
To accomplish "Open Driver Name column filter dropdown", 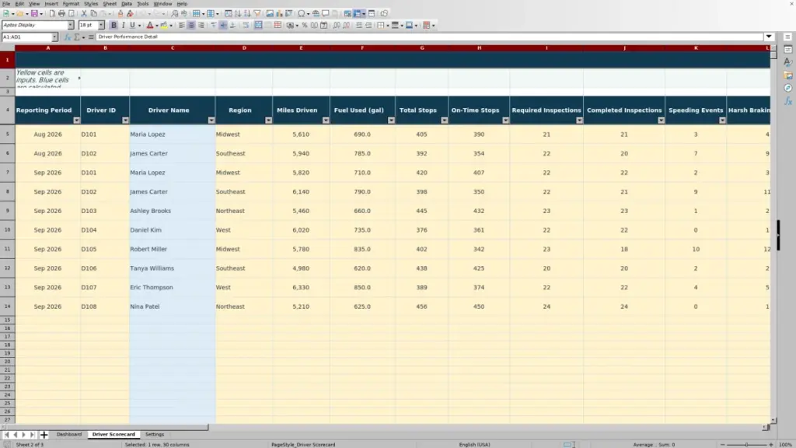I will pyautogui.click(x=211, y=121).
